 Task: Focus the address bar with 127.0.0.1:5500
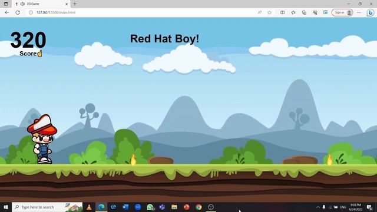click(x=144, y=12)
